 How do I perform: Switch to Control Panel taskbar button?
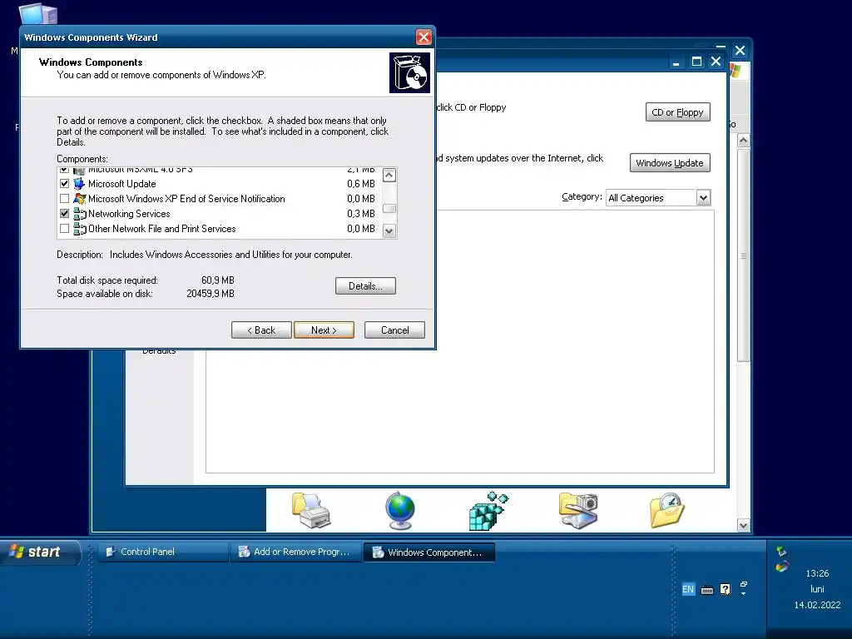pos(163,552)
